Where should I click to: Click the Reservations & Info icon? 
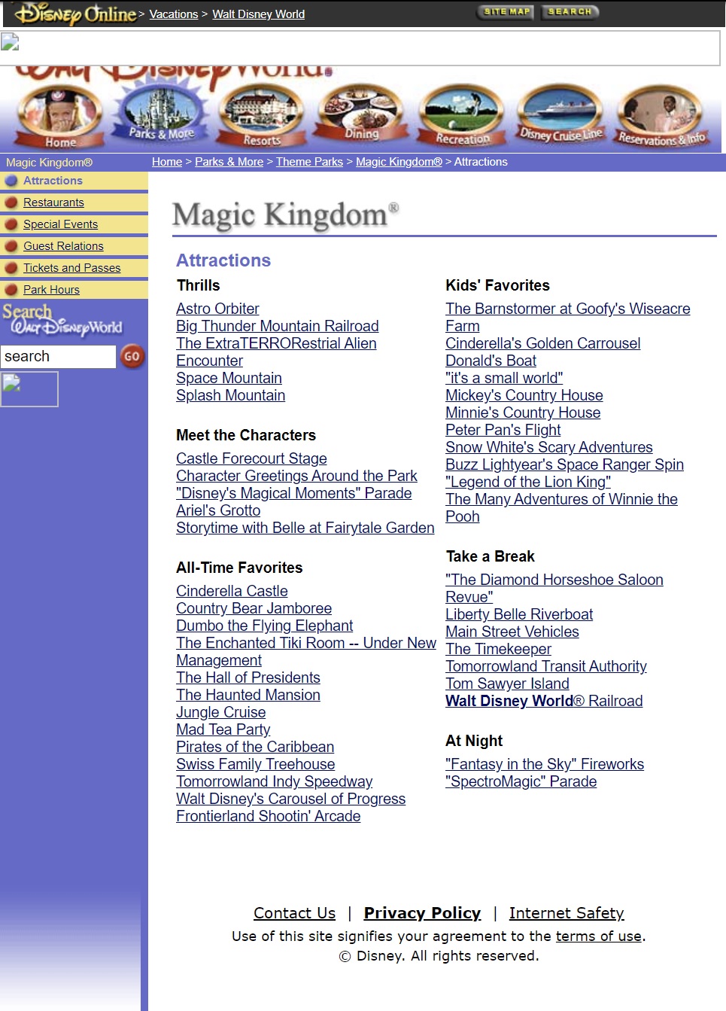(661, 113)
